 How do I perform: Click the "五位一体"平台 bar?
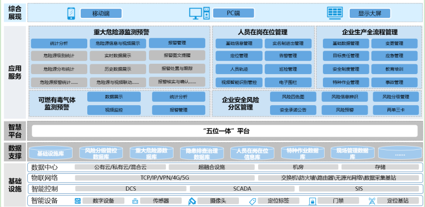coord(225,131)
